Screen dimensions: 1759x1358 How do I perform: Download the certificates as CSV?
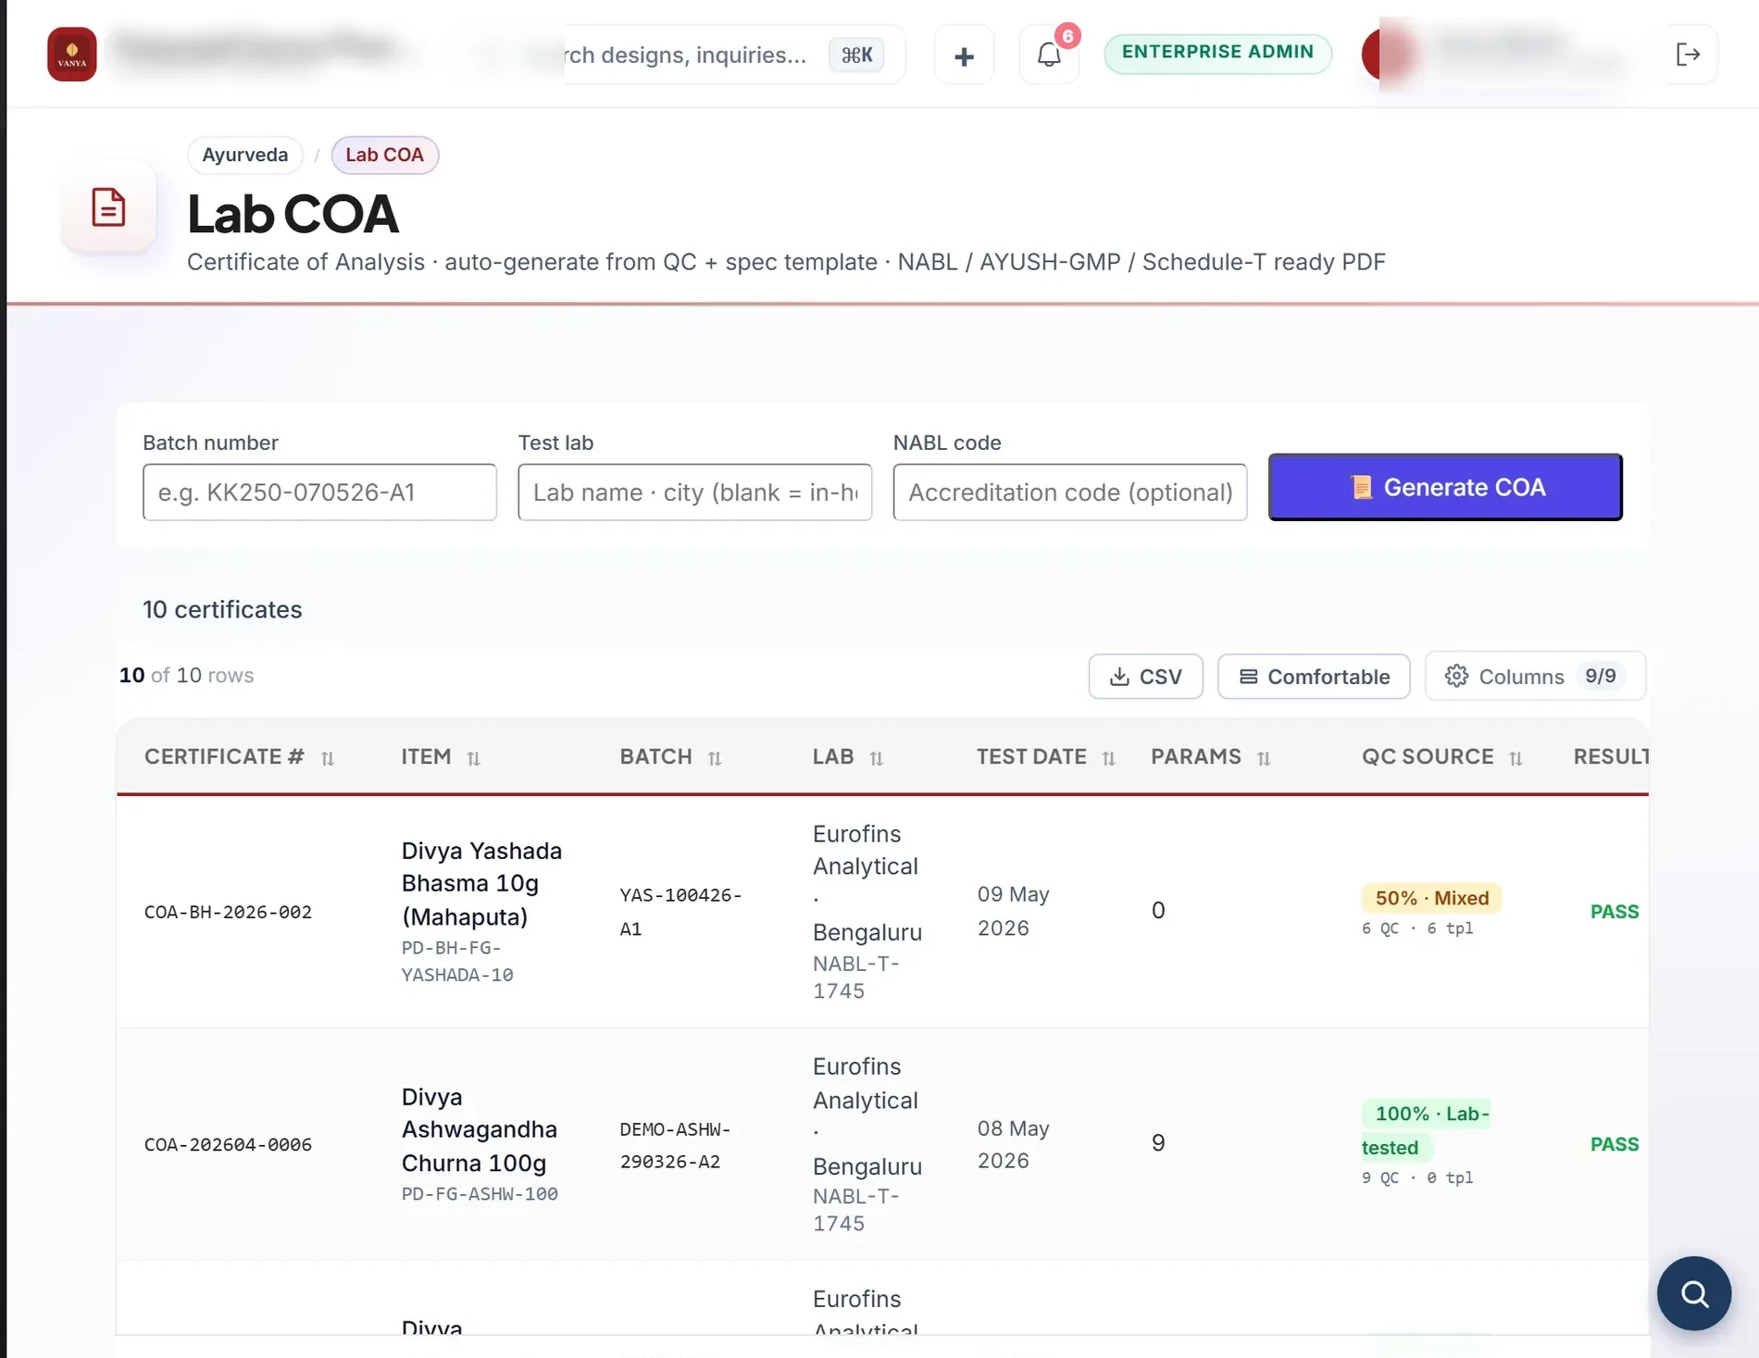coord(1146,677)
